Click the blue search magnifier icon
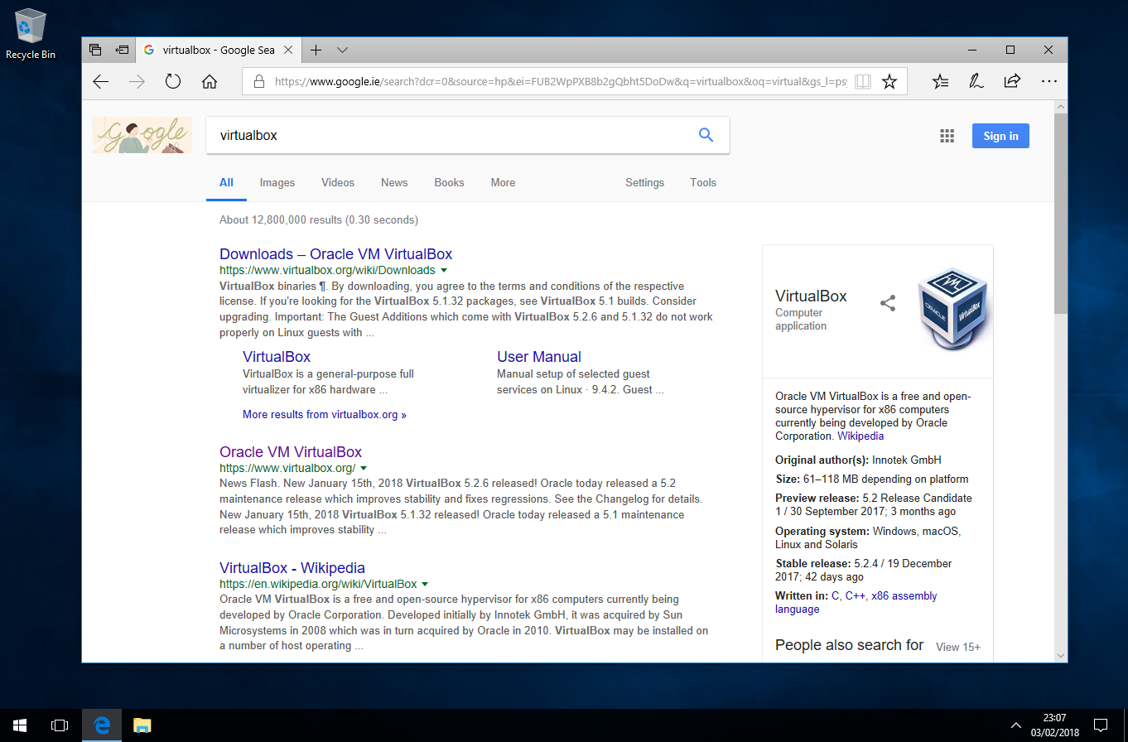Image resolution: width=1128 pixels, height=742 pixels. click(706, 135)
